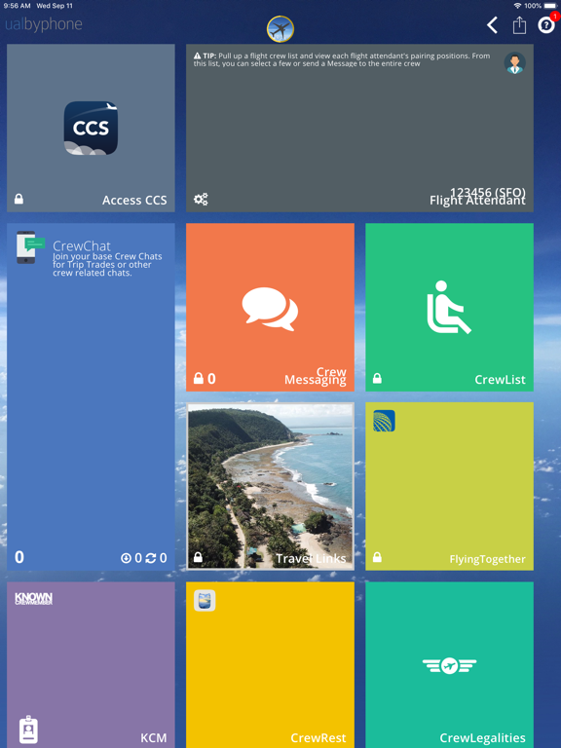Tap the airplane logo badge at top

280,29
